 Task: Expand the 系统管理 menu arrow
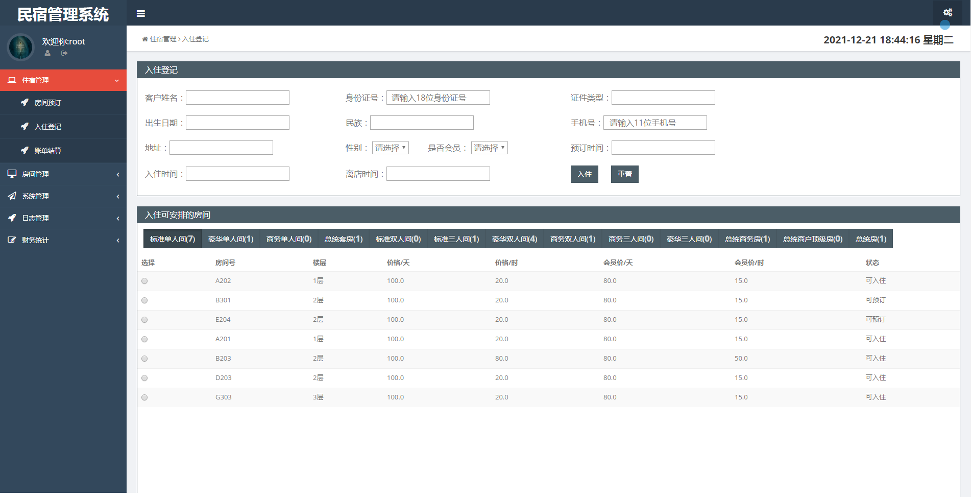(118, 197)
